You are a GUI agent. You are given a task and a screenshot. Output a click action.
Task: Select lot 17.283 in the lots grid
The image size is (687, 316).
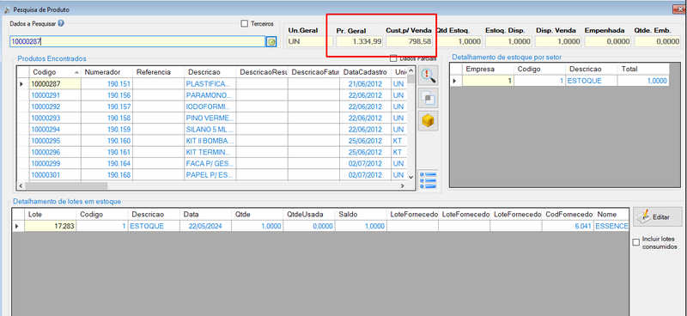[50, 226]
